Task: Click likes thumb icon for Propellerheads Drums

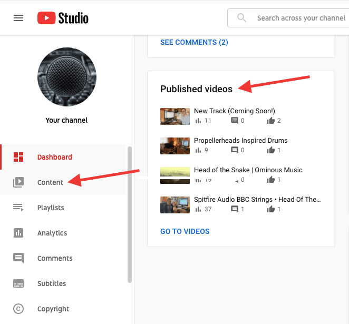Action: (271, 150)
